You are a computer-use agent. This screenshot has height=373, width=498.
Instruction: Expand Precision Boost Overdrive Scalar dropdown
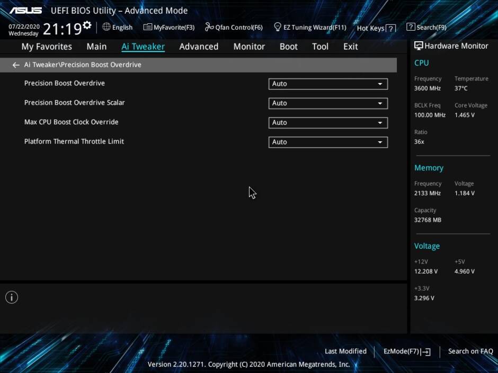328,103
